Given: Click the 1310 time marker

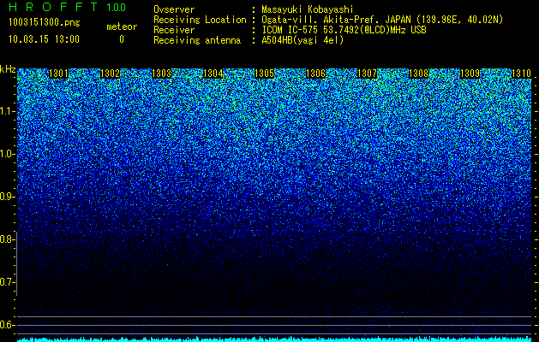Looking at the screenshot, I should (x=522, y=74).
